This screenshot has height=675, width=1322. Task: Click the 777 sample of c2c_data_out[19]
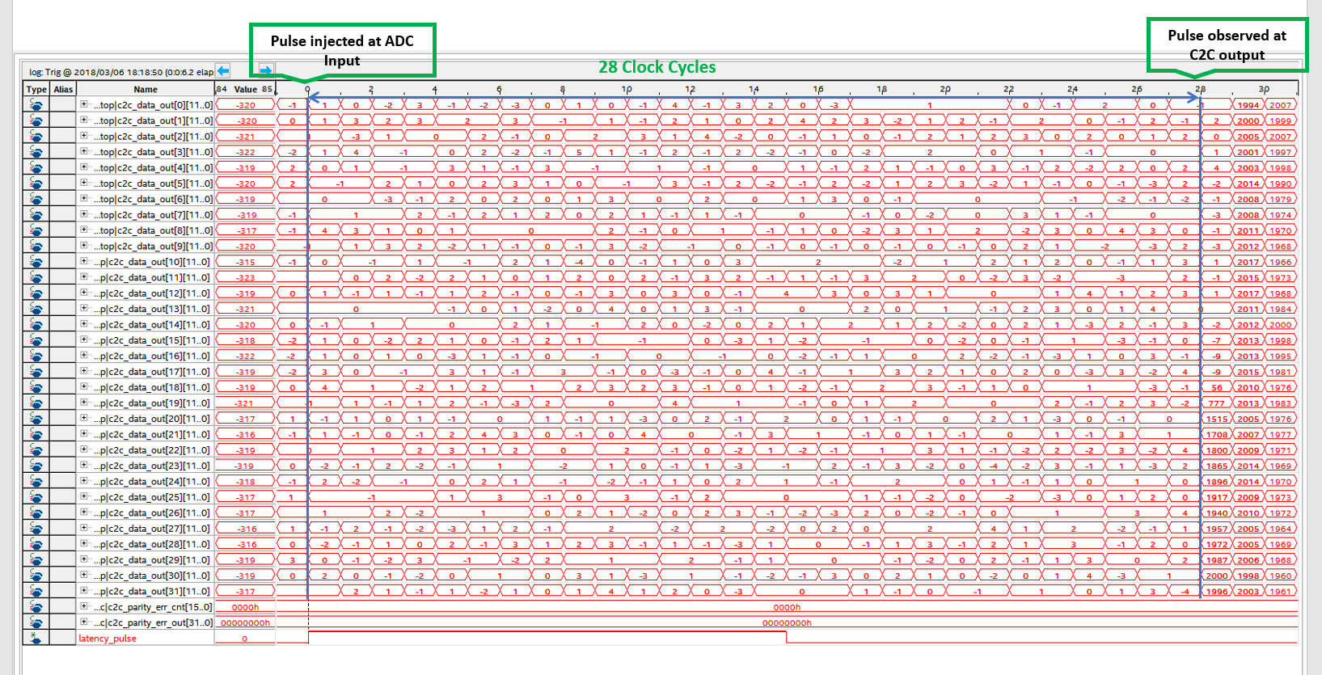pos(1217,403)
